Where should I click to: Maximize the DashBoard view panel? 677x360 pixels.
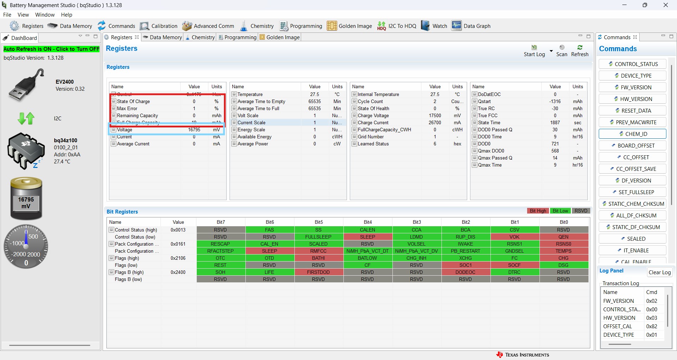pos(95,36)
